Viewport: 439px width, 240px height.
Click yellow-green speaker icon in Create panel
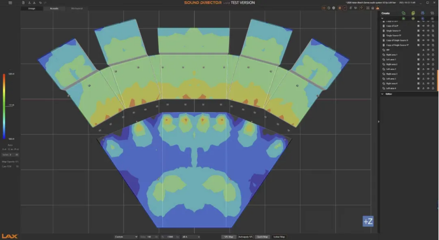413,13
